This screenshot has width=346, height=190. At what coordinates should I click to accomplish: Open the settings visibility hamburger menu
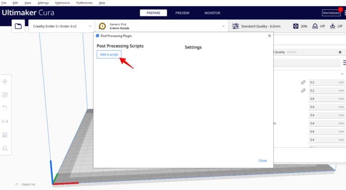point(344,62)
